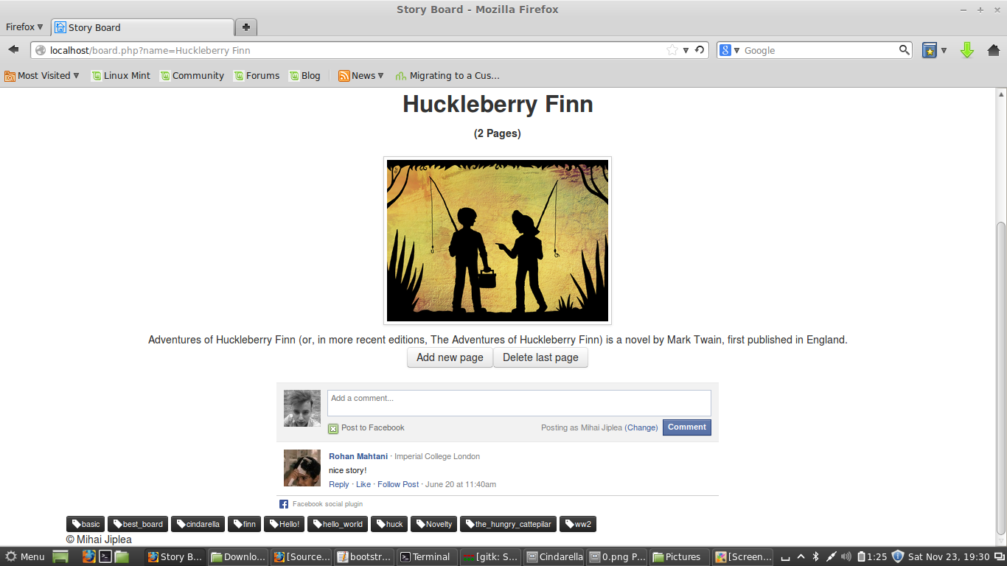Select the hello_world tag

[x=338, y=524]
